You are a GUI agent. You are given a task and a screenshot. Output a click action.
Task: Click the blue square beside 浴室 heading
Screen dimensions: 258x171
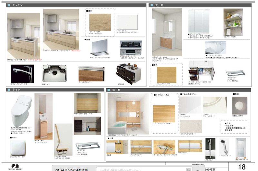pyautogui.click(x=109, y=90)
